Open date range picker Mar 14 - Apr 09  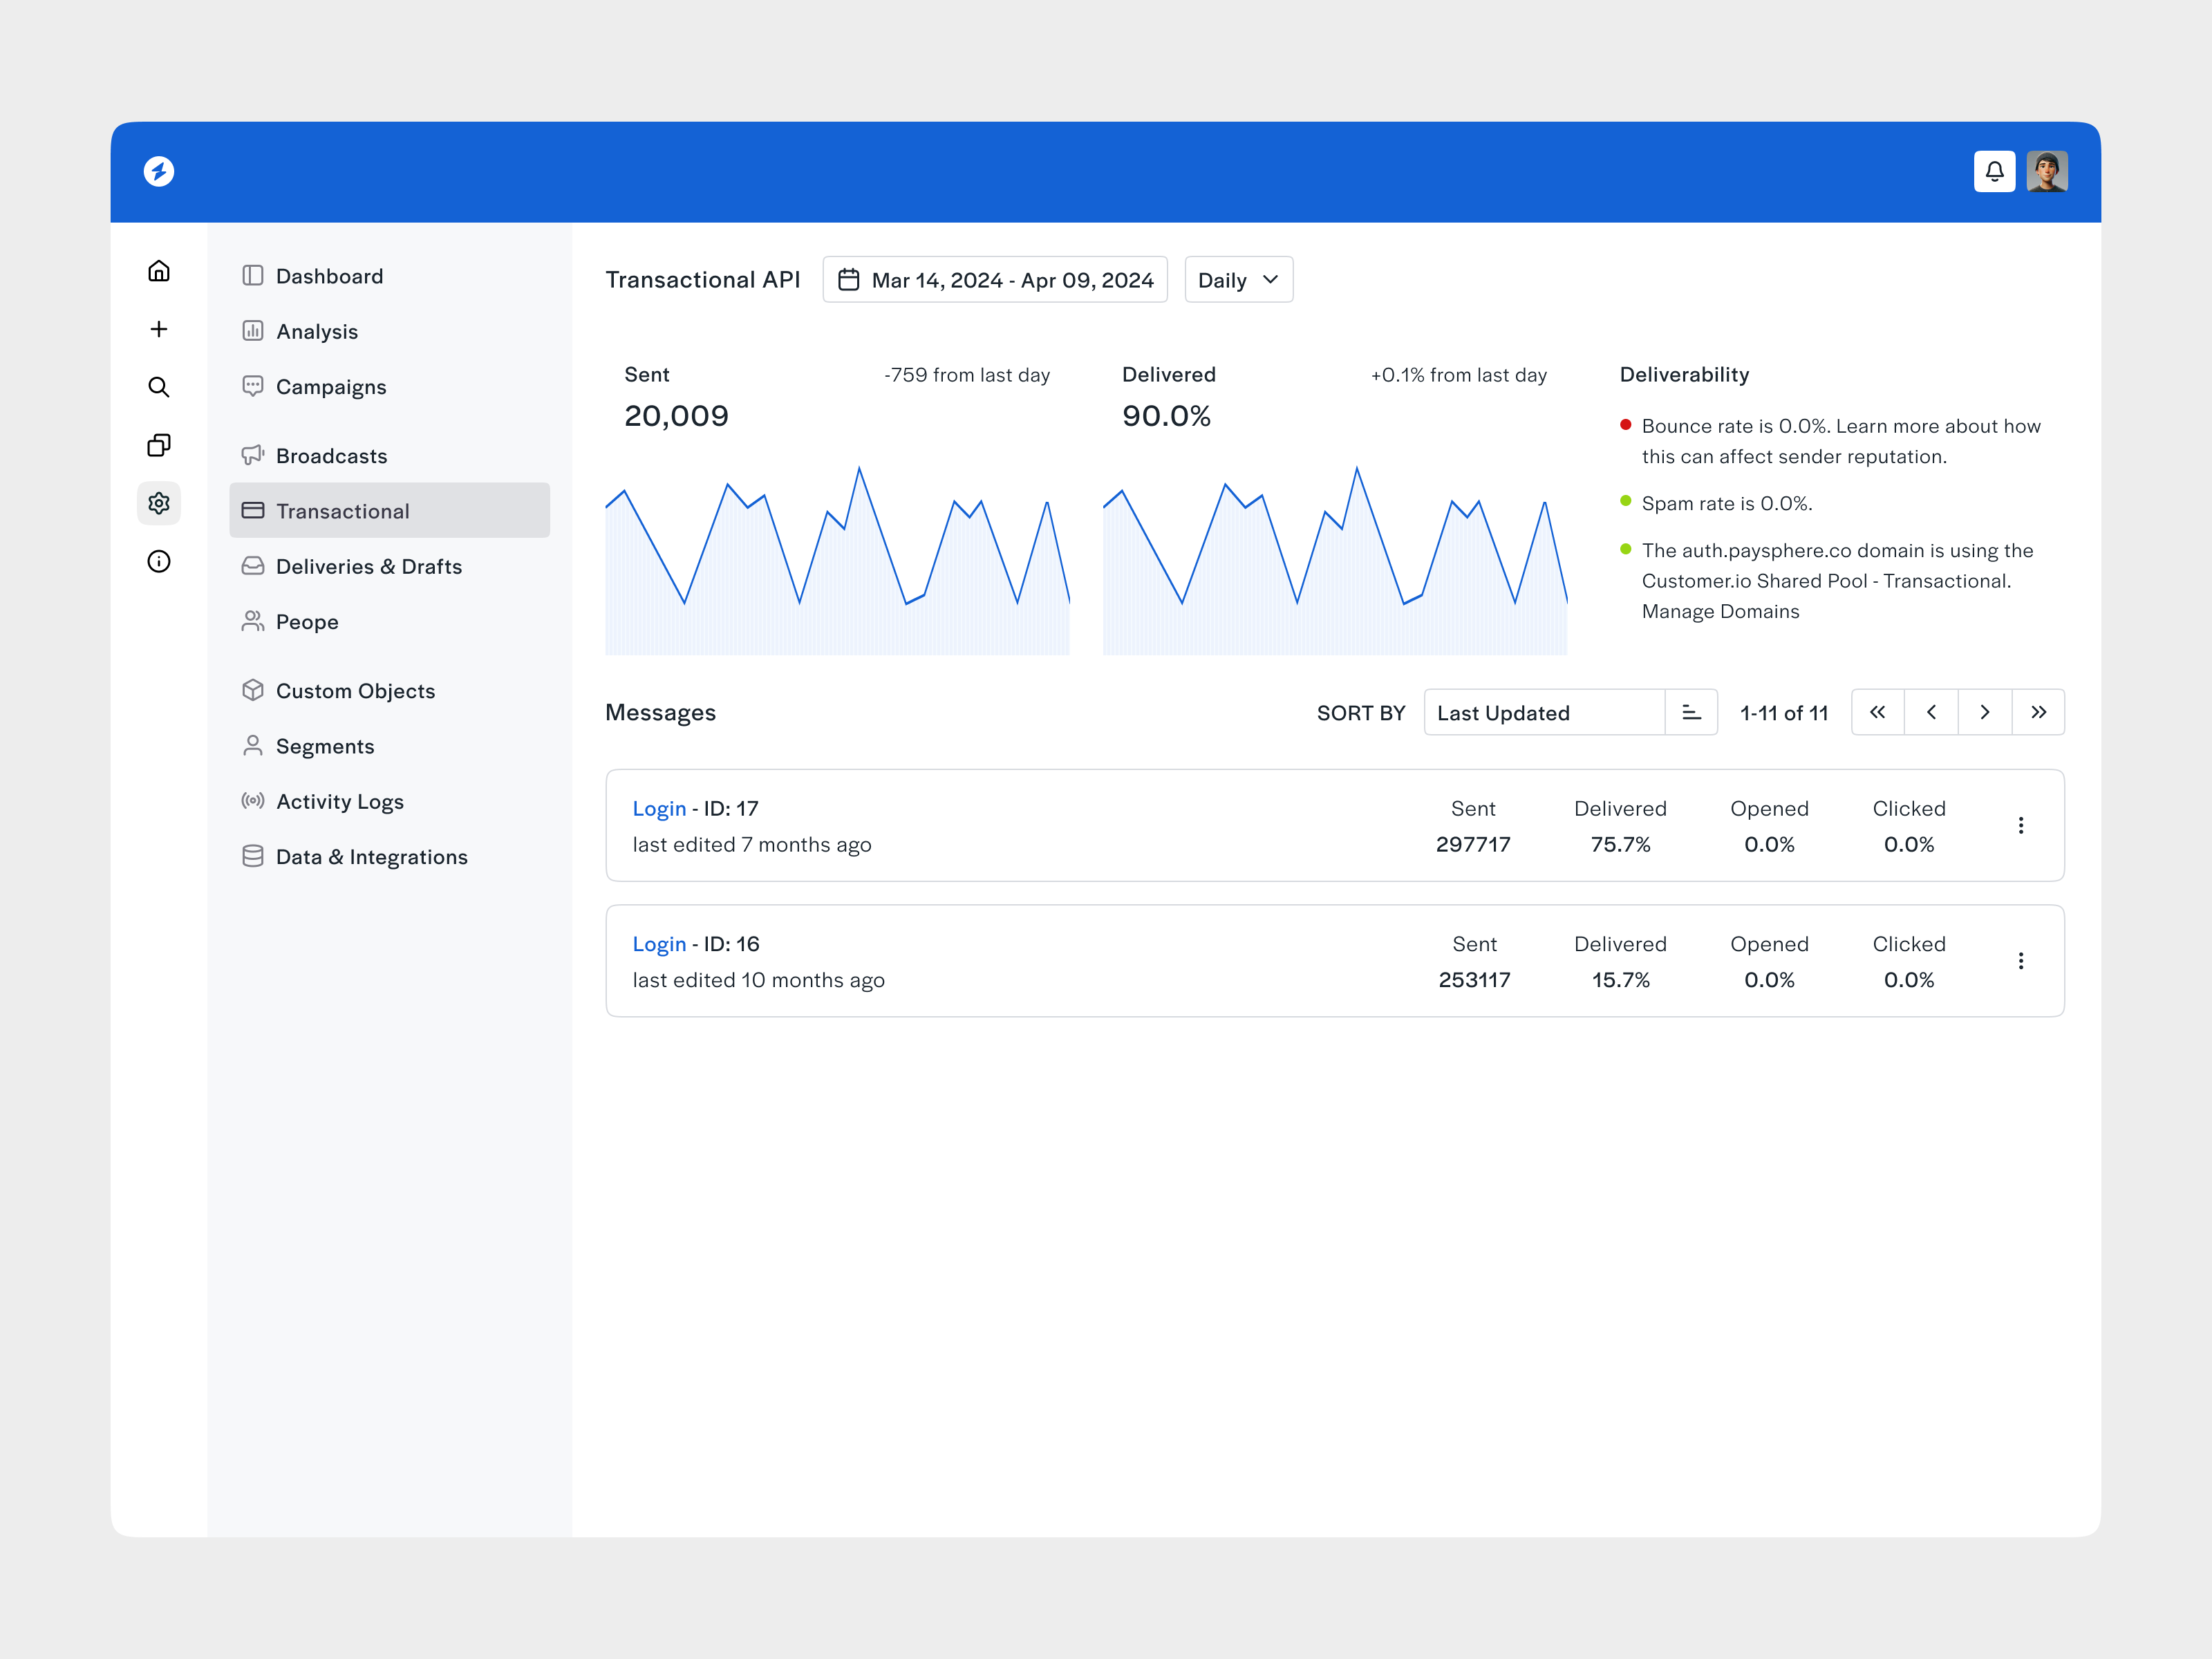(994, 280)
